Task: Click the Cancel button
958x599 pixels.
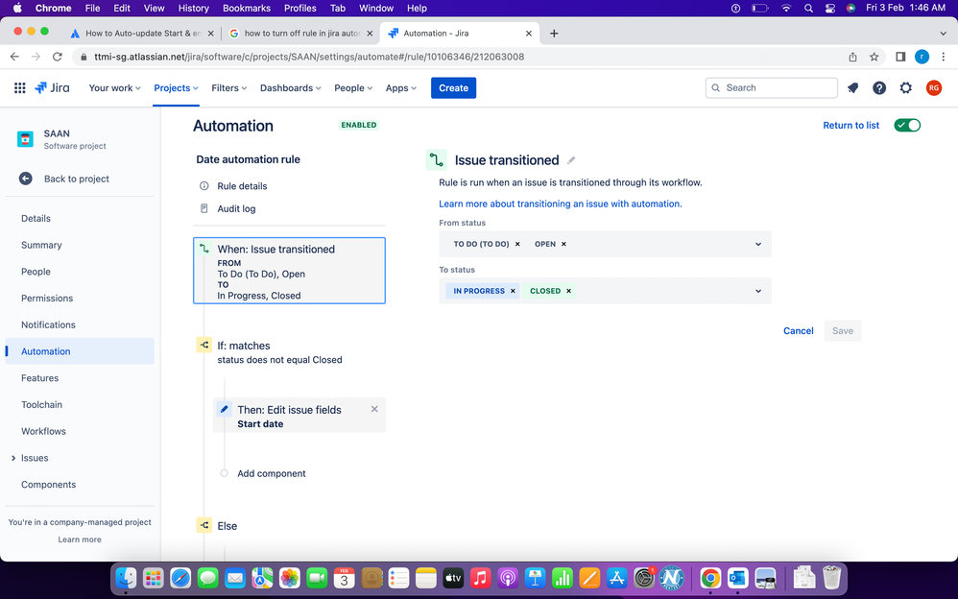Action: click(x=798, y=330)
